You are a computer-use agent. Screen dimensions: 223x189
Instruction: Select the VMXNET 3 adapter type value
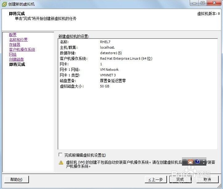tap(108, 75)
